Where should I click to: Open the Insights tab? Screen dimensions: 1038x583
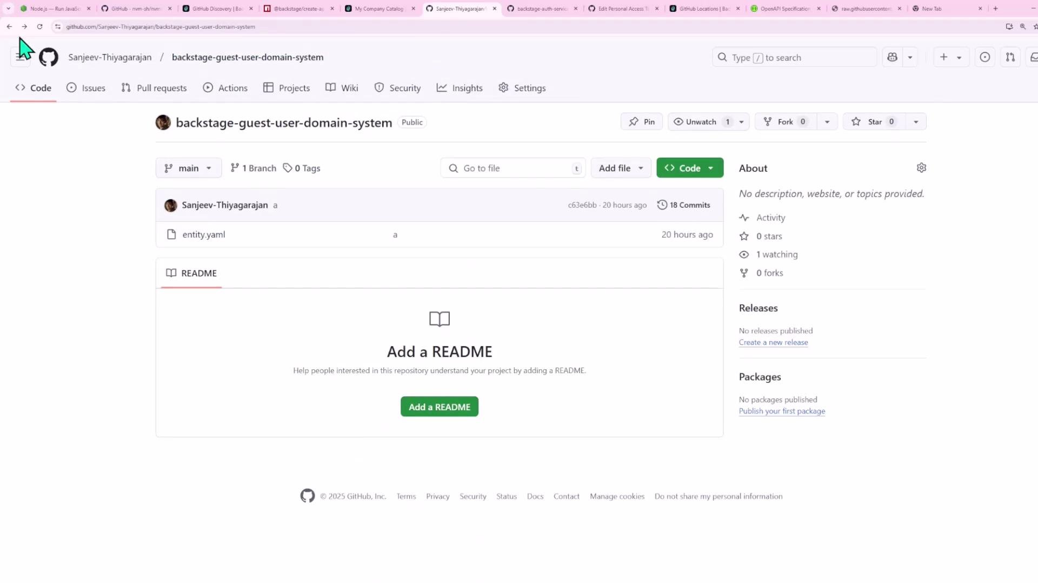tap(460, 88)
